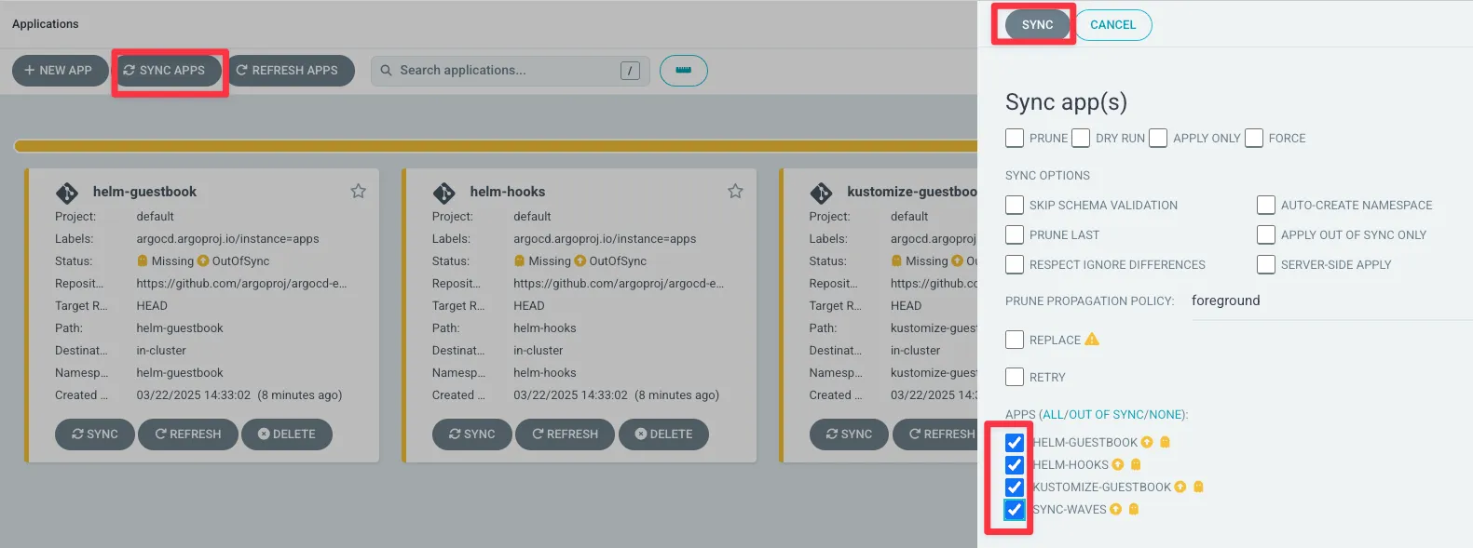
Task: Enable the DRY RUN checkbox
Action: [1081, 138]
